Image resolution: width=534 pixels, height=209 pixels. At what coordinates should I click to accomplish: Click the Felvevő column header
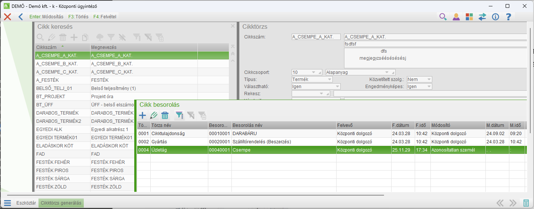point(364,125)
